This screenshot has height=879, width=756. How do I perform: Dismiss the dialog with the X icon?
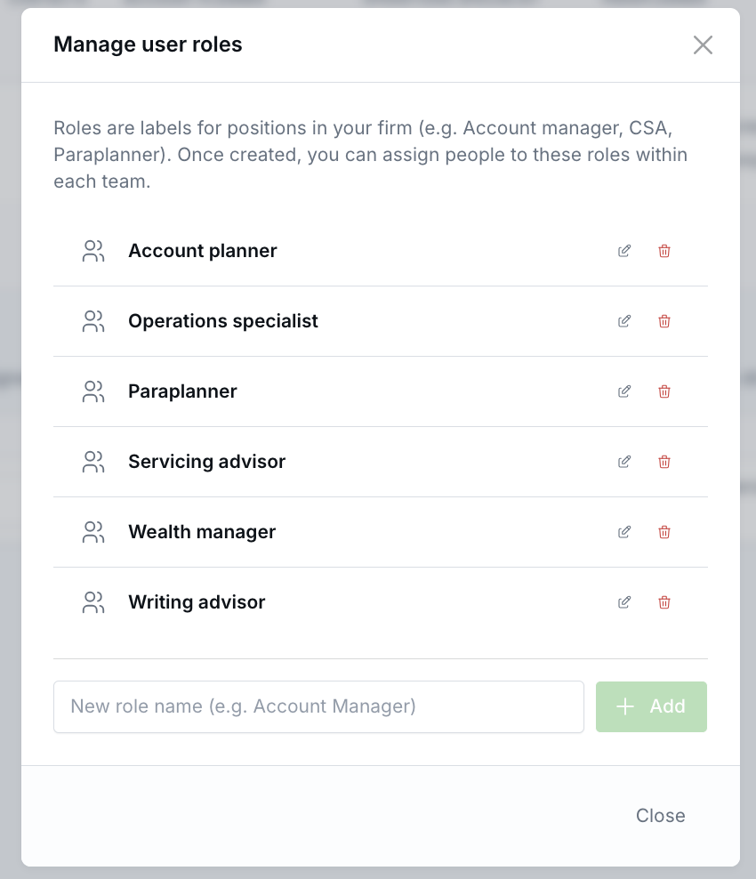click(703, 44)
